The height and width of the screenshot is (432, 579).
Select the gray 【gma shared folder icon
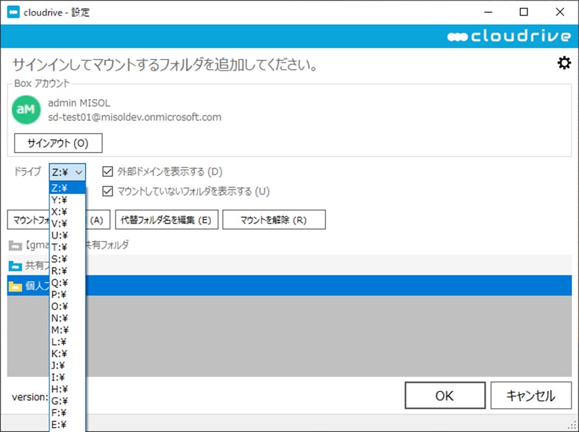tap(15, 245)
